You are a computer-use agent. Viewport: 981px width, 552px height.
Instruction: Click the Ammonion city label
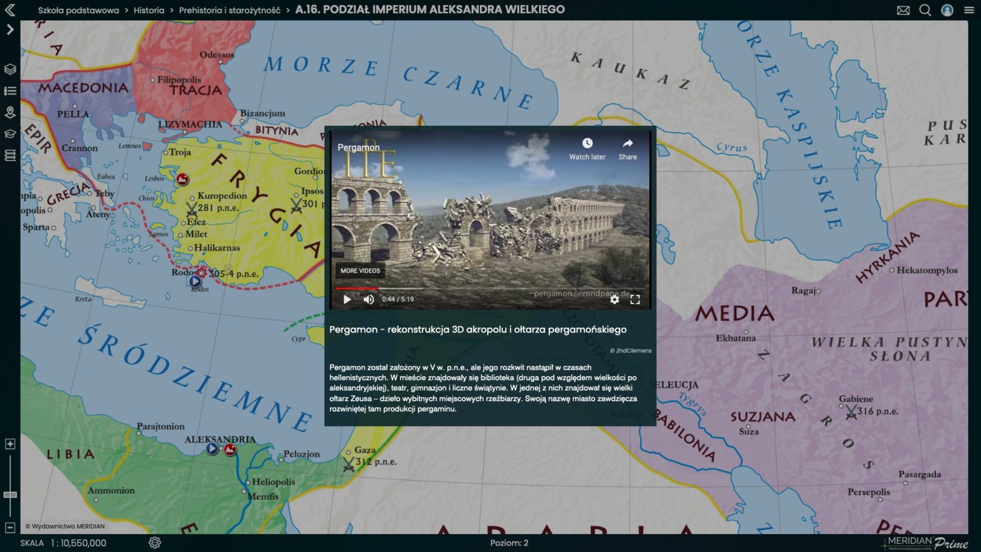click(111, 490)
